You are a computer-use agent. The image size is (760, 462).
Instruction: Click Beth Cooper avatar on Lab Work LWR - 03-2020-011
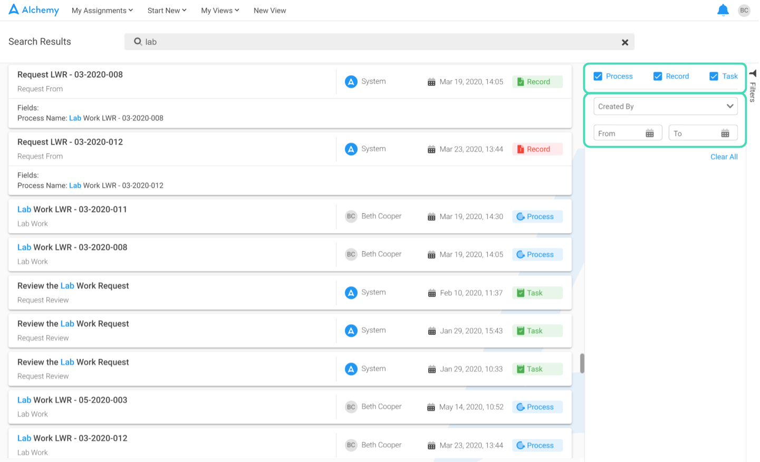coord(351,216)
